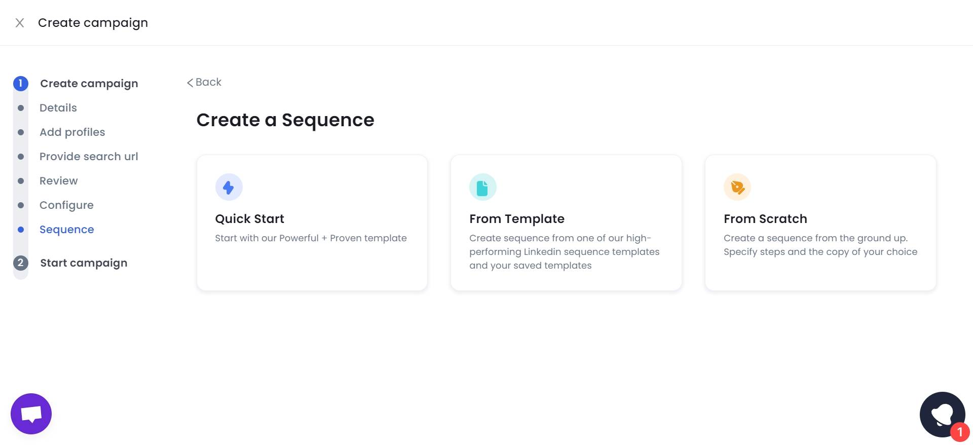This screenshot has height=445, width=973.
Task: Click the step 1 number circle
Action: pos(21,84)
